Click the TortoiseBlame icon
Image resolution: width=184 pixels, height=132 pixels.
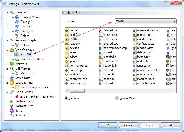tap(12, 101)
